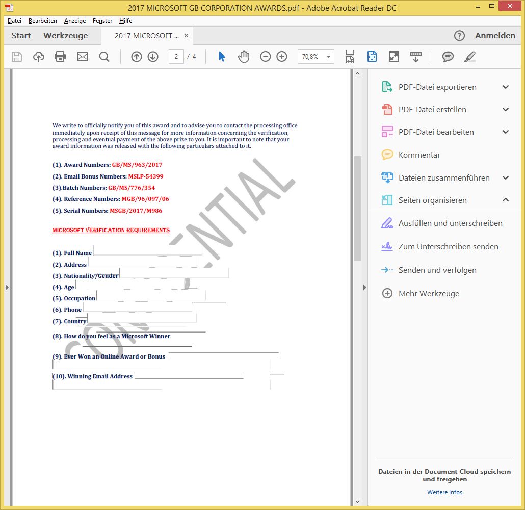
Task: Click the Kommentar tool label
Action: coord(419,155)
